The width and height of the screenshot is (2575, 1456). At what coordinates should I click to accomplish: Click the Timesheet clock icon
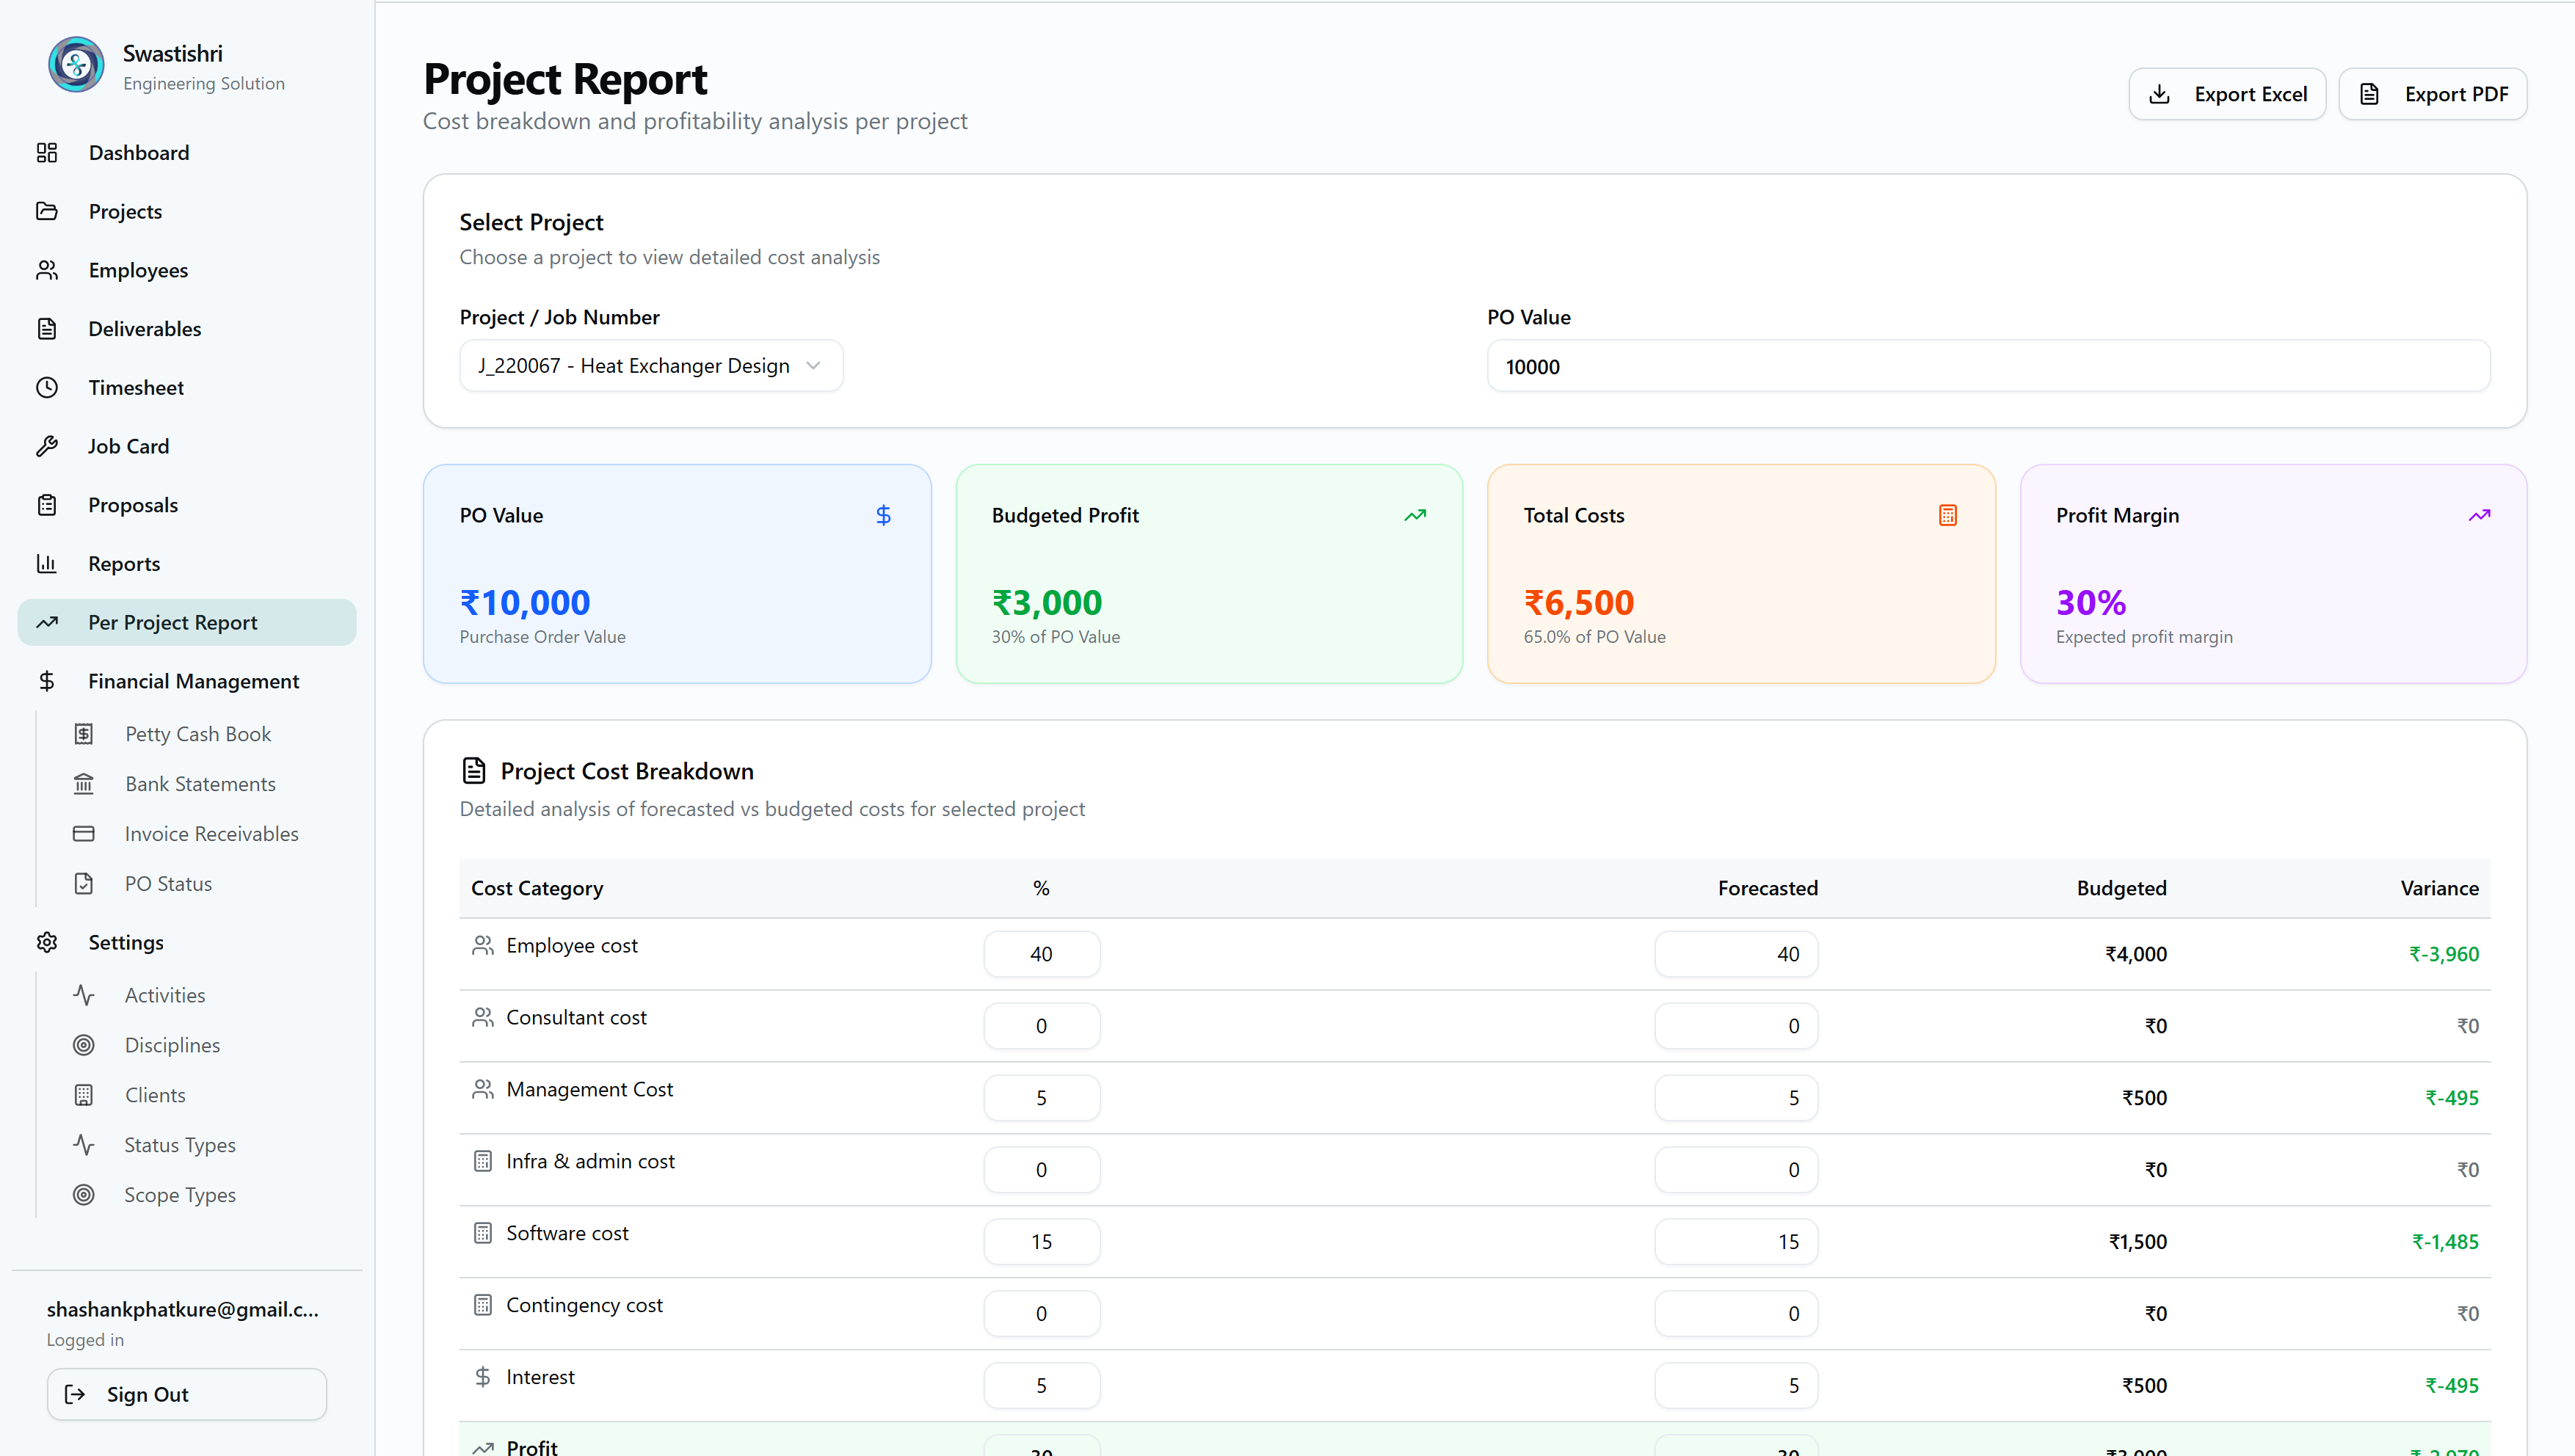pos(47,388)
